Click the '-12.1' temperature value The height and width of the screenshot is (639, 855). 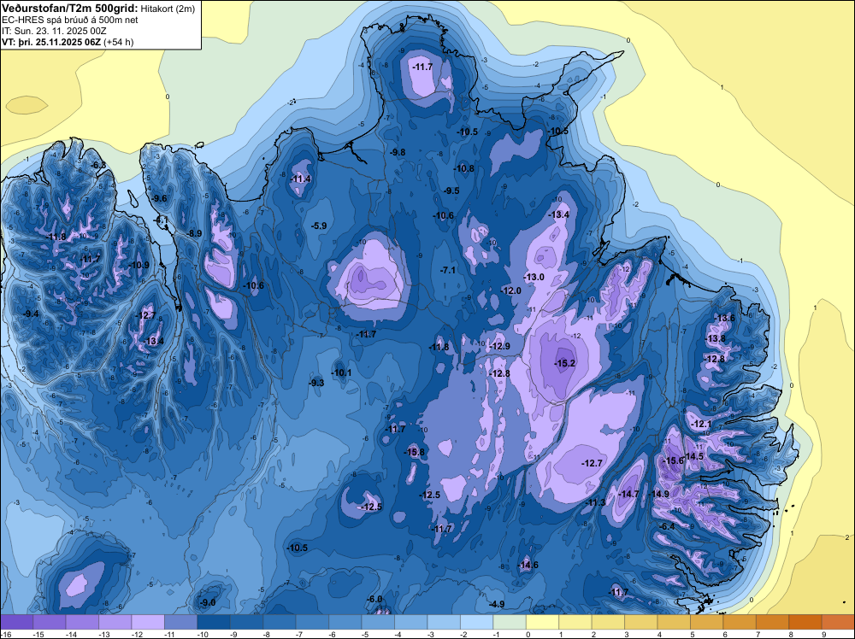[x=701, y=425]
